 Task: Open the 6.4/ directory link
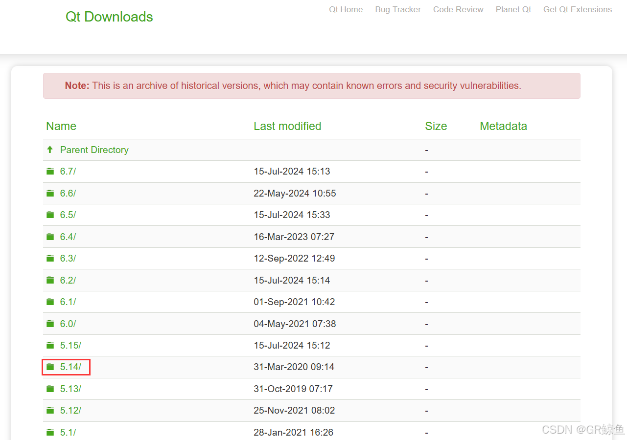pyautogui.click(x=68, y=237)
